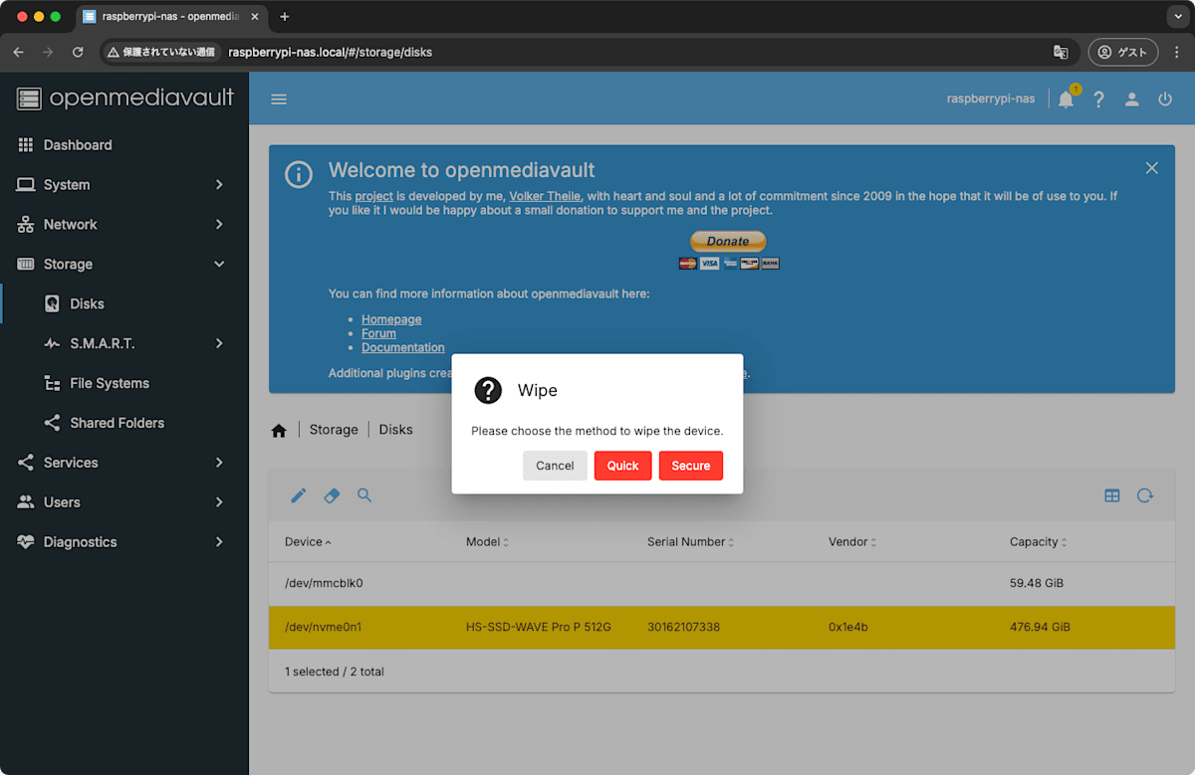
Task: Cancel the Wipe dialog
Action: (x=555, y=466)
